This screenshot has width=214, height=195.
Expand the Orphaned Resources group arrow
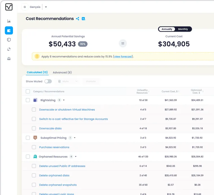pyautogui.click(x=76, y=157)
